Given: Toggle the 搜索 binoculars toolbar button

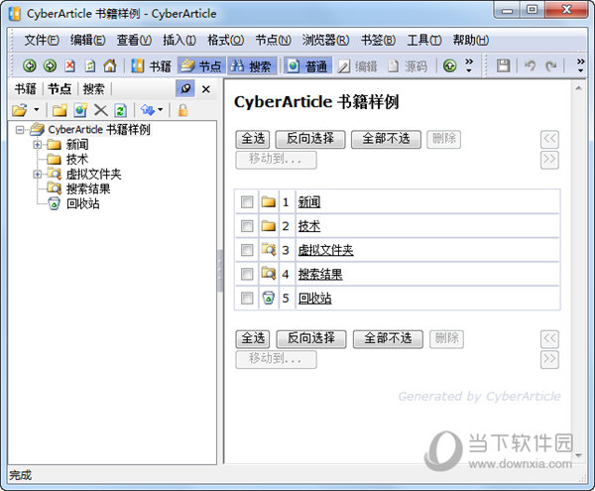Looking at the screenshot, I should (x=252, y=66).
